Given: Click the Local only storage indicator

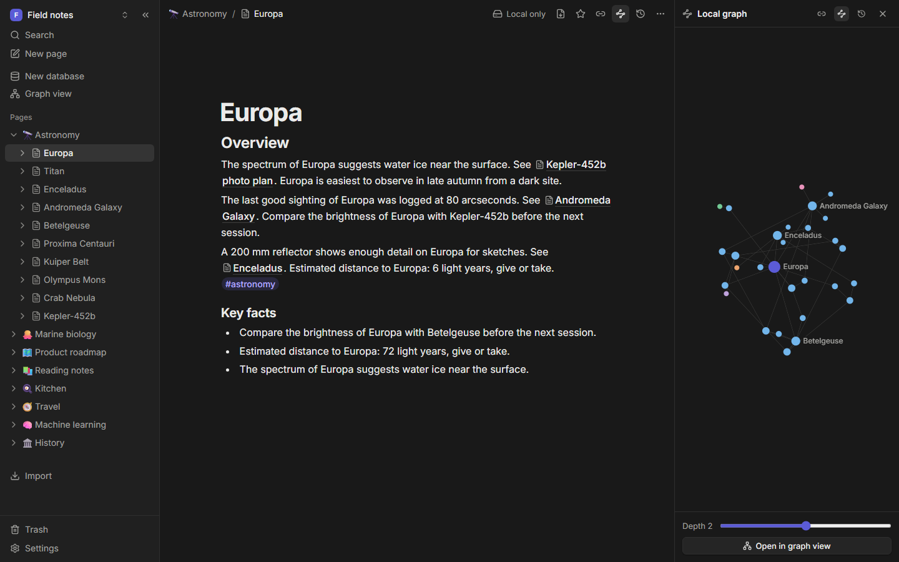Looking at the screenshot, I should (x=519, y=14).
